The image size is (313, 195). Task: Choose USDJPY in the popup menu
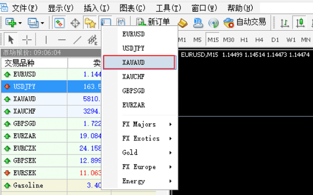(x=139, y=48)
